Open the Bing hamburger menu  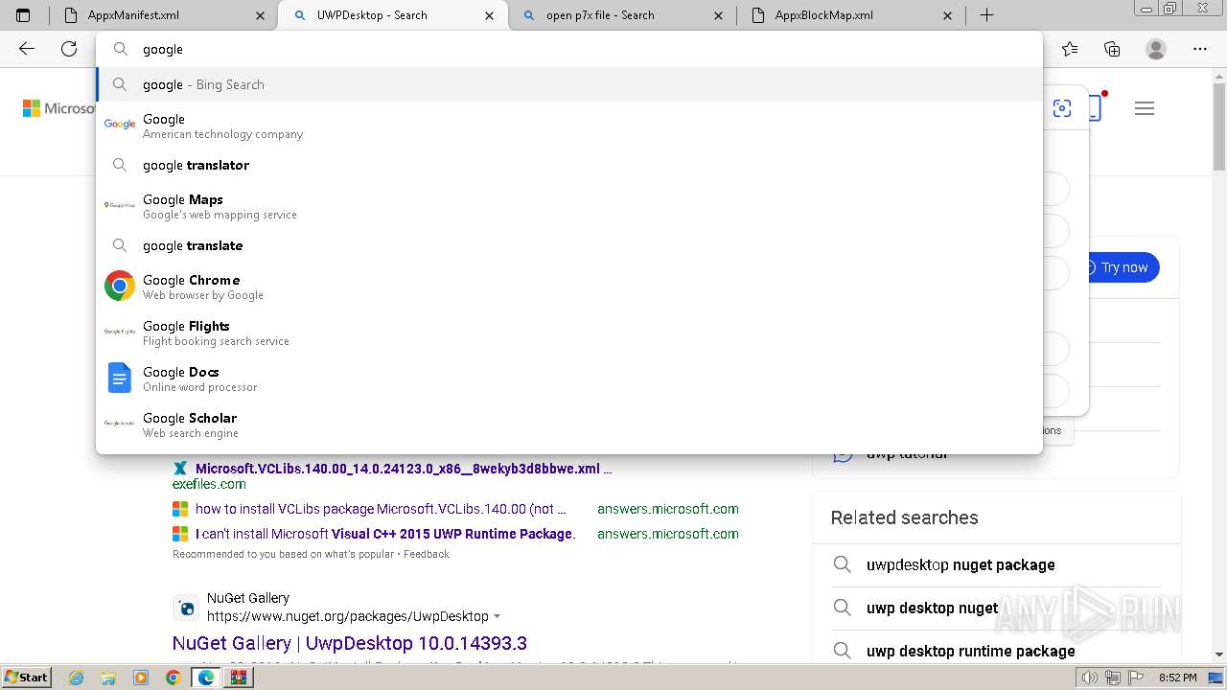pos(1145,108)
